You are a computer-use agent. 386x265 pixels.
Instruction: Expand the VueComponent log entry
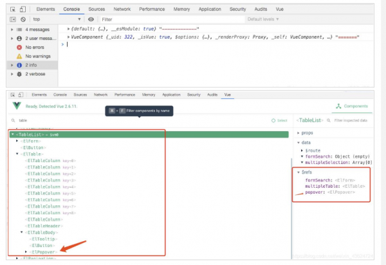(x=69, y=38)
